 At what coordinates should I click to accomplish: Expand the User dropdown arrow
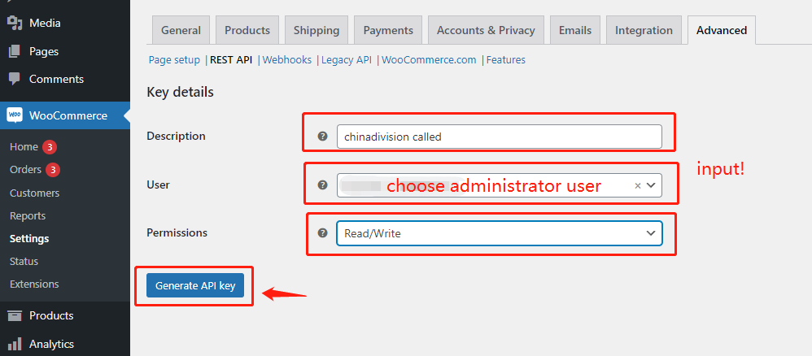pos(651,185)
